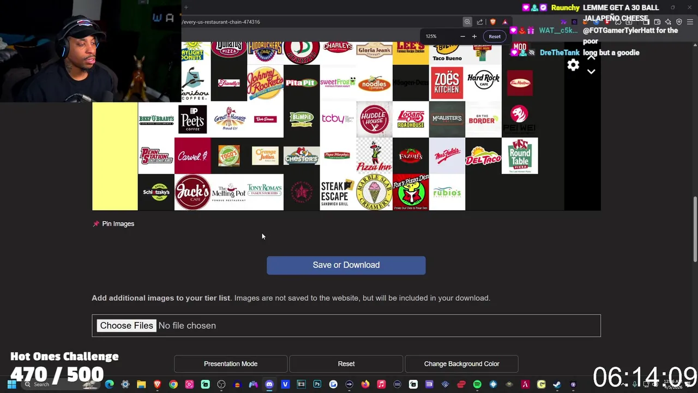
Task: Click the browser zoom magnifier icon
Action: [467, 22]
